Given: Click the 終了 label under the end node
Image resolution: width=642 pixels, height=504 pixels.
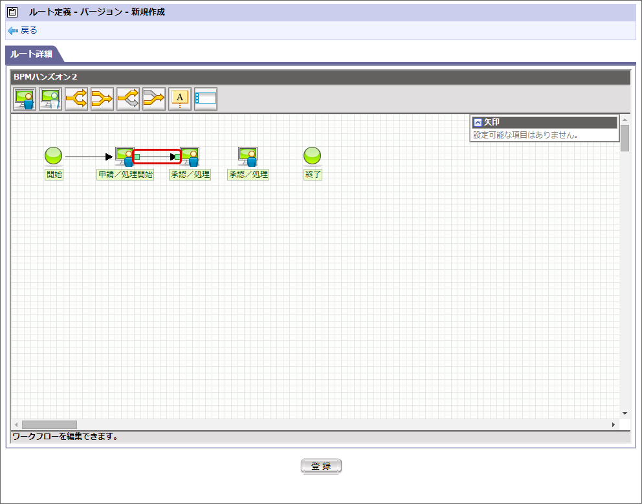Looking at the screenshot, I should pyautogui.click(x=313, y=175).
